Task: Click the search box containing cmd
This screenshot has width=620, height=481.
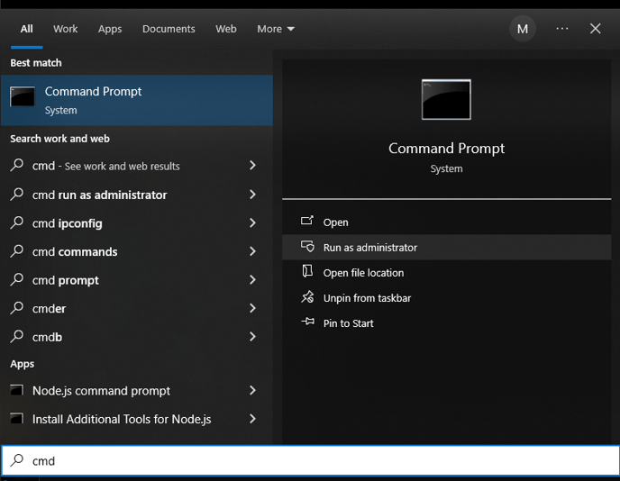Action: 310,460
